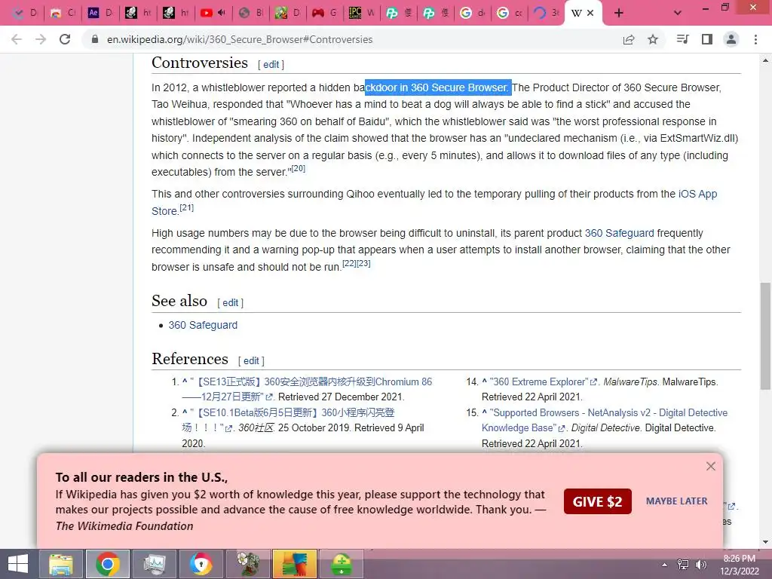Click MAYBE LATER on donation banner
Image resolution: width=772 pixels, height=579 pixels.
coord(676,501)
